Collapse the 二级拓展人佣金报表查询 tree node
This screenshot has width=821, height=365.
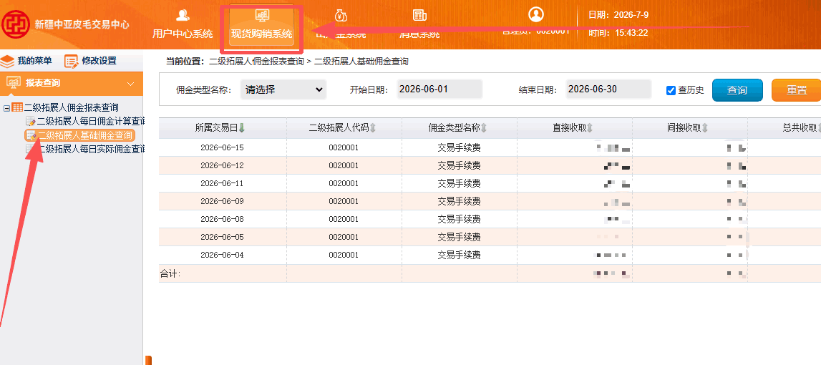7,108
